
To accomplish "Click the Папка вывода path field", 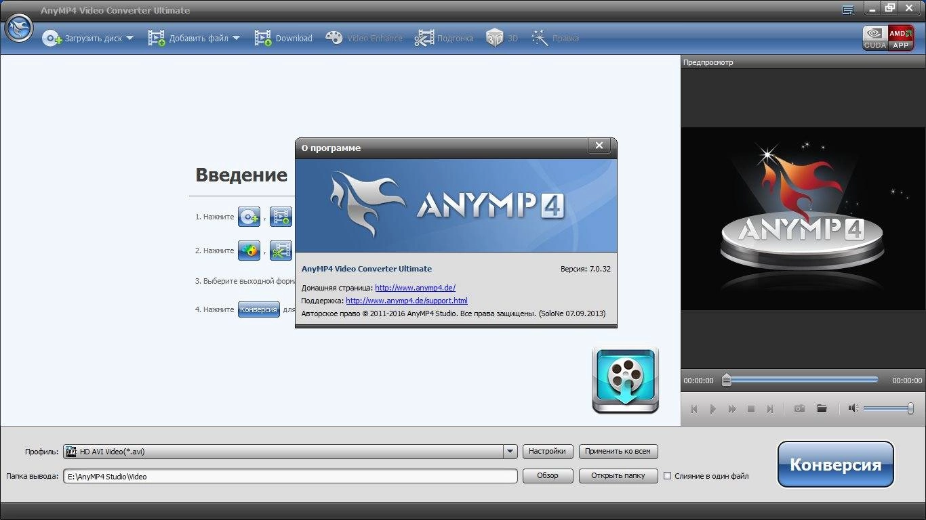I will (x=290, y=476).
